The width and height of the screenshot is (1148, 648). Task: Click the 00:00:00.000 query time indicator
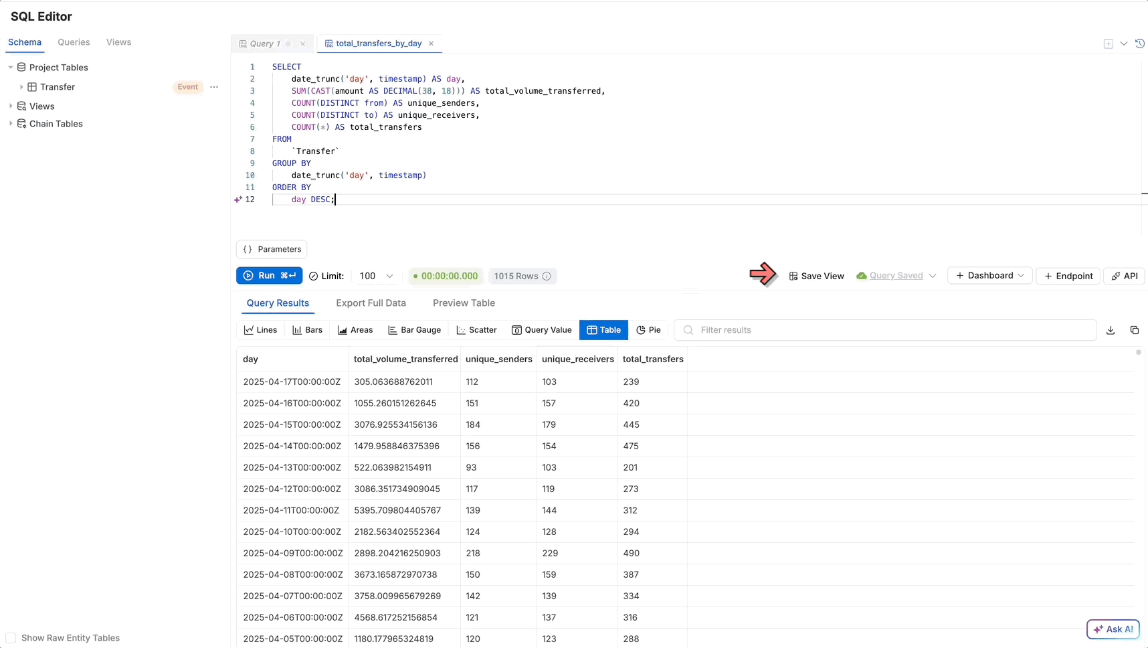click(x=446, y=276)
